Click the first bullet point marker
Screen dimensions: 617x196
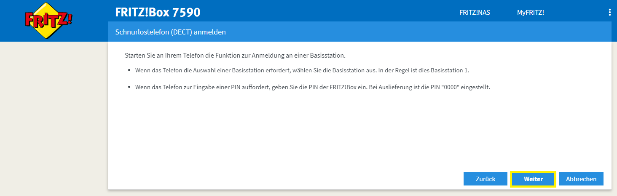pyautogui.click(x=129, y=70)
